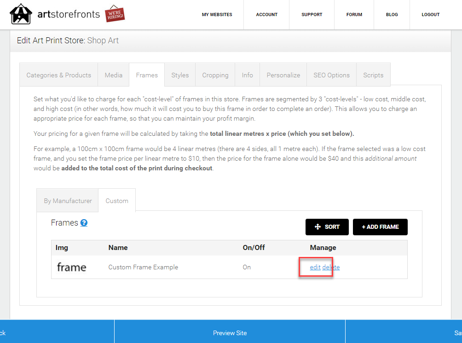Open the Frames help question-mark icon
462x343 pixels.
point(84,223)
